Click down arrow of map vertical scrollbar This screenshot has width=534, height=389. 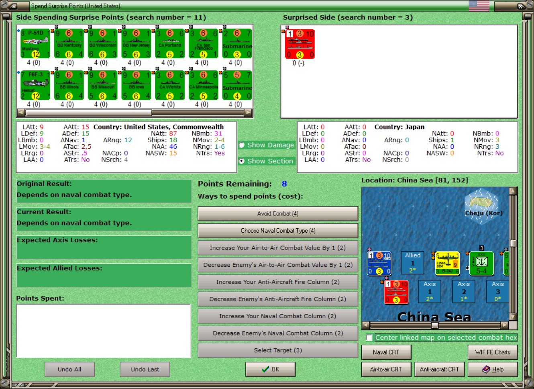(x=513, y=317)
